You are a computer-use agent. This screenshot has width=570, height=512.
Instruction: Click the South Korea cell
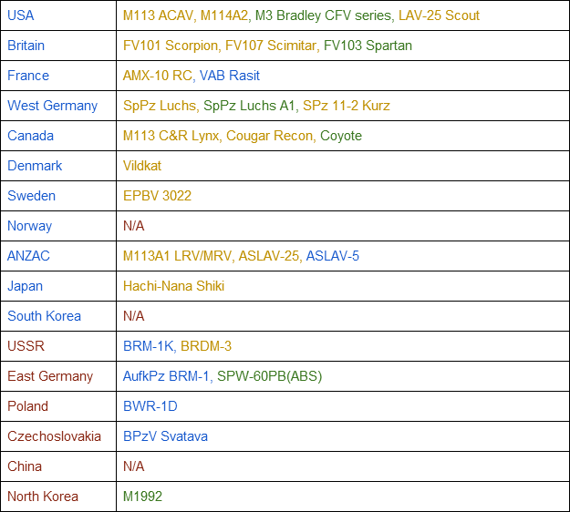click(58, 316)
